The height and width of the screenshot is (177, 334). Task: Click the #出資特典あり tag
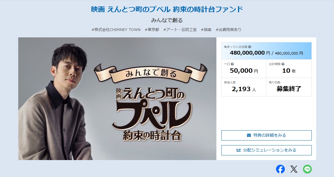click(x=229, y=30)
